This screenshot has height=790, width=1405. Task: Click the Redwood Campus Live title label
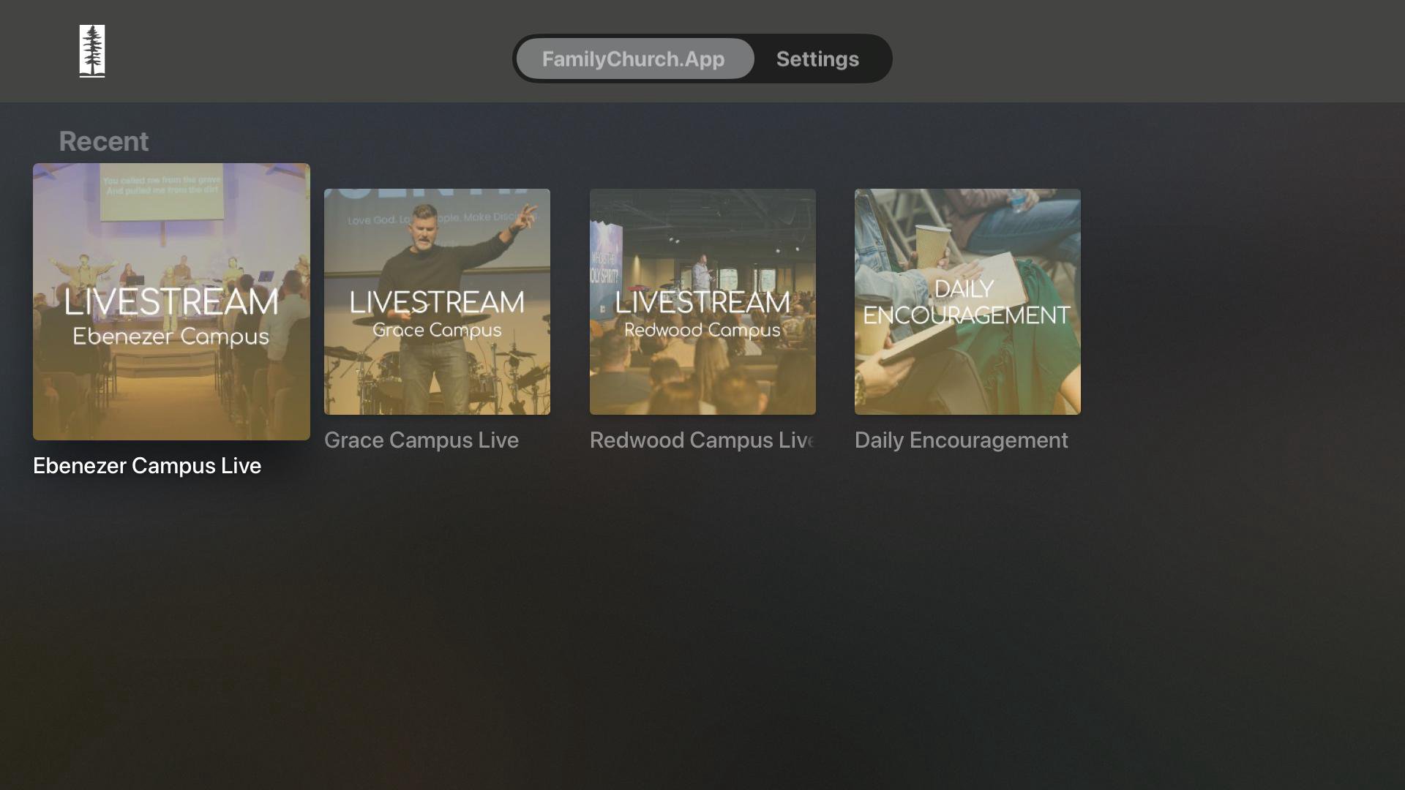pyautogui.click(x=702, y=440)
